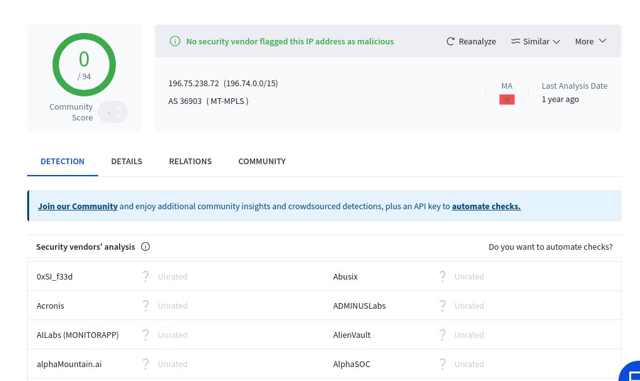Click the Reanalyze button label
Viewport: 640px width, 381px height.
click(x=477, y=41)
